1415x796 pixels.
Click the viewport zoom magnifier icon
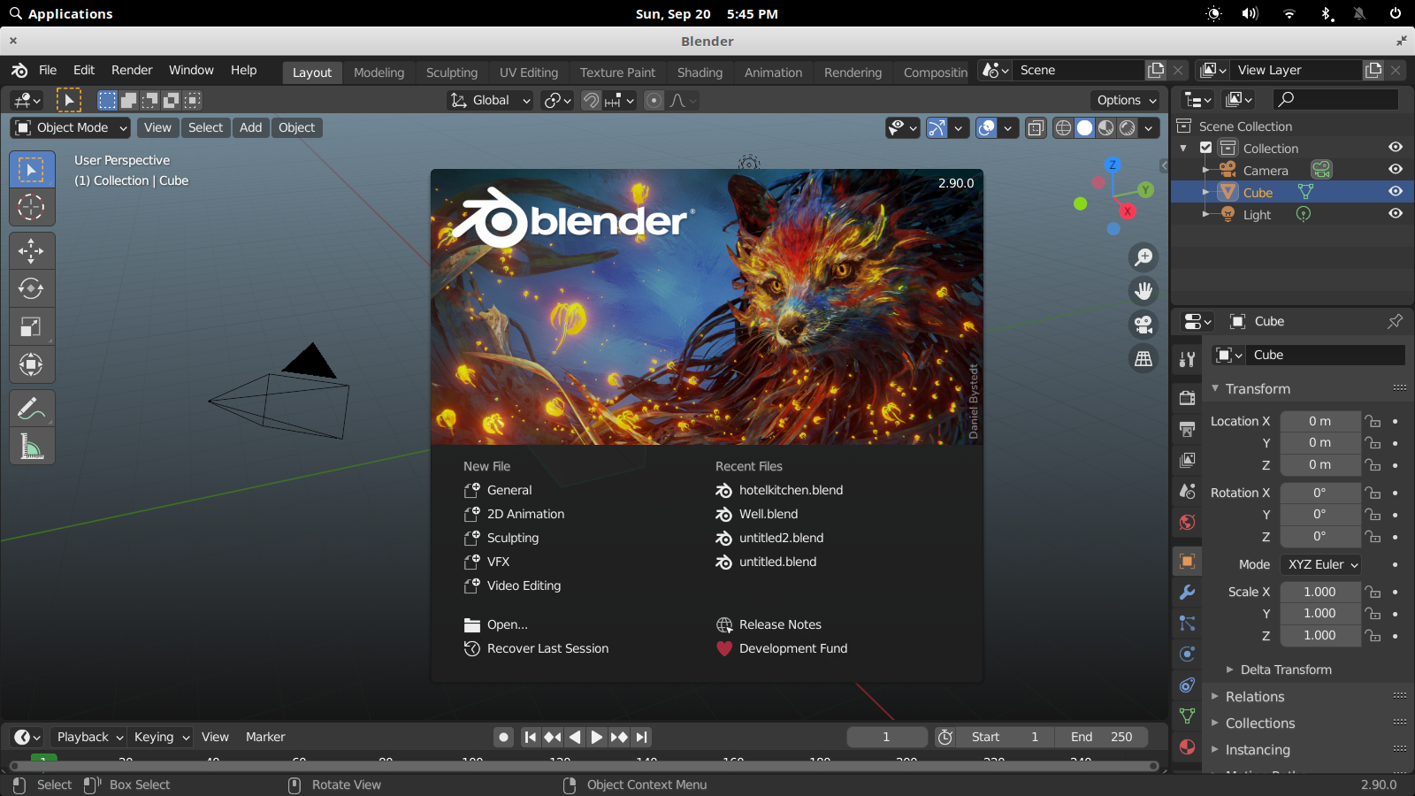tap(1143, 257)
